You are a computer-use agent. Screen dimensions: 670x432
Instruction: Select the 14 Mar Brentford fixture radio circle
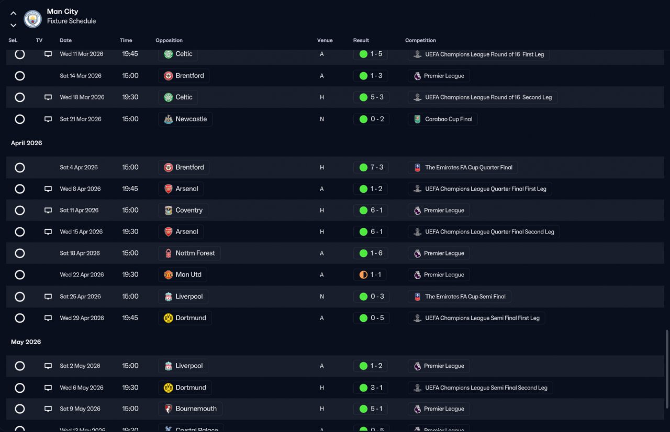tap(20, 76)
